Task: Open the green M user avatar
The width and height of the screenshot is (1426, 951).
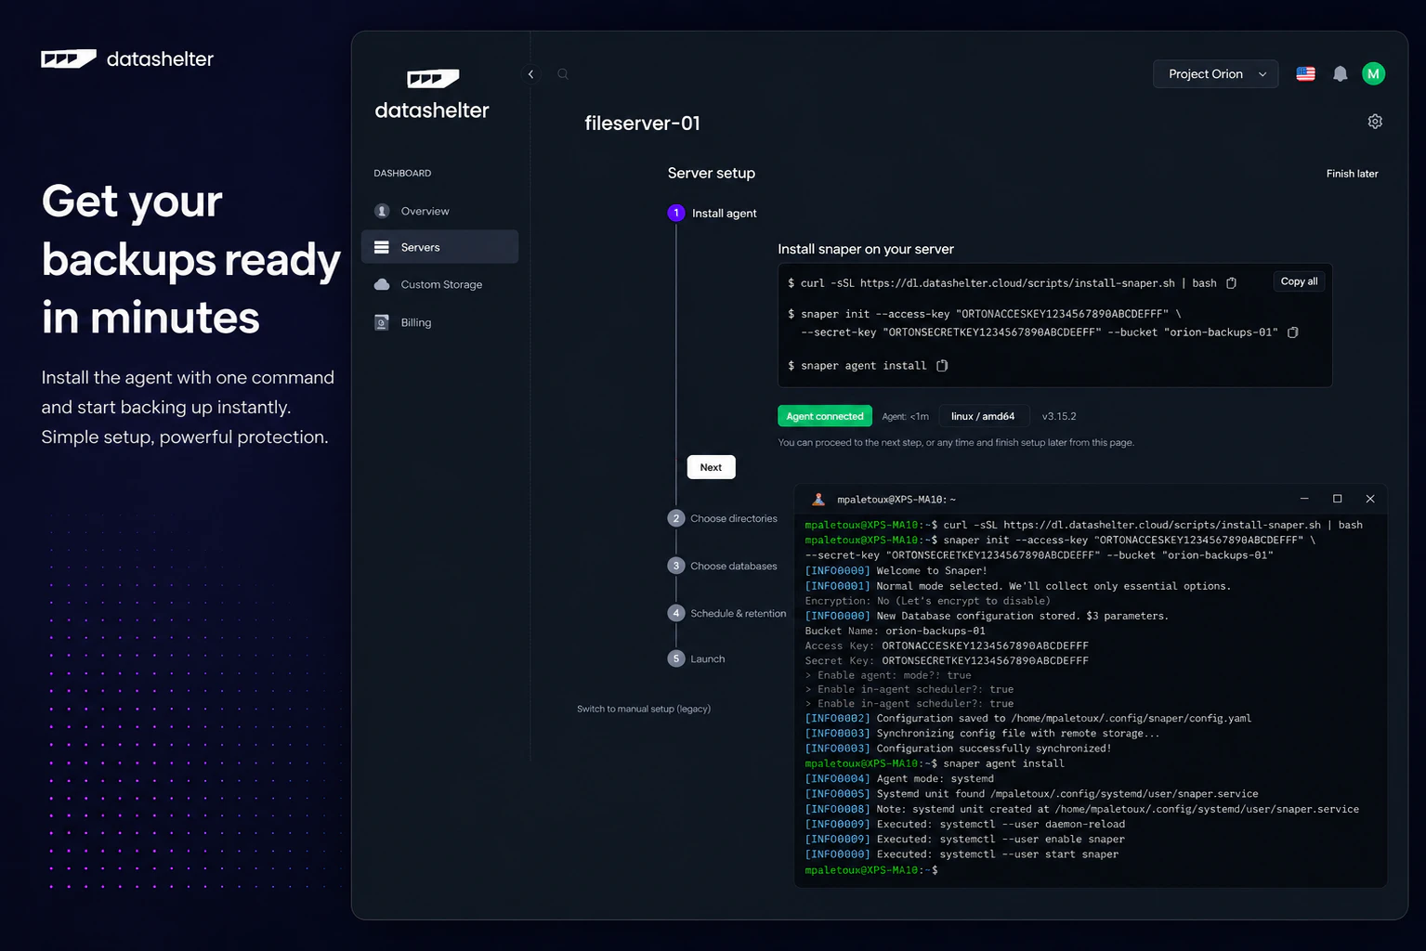Action: tap(1373, 74)
